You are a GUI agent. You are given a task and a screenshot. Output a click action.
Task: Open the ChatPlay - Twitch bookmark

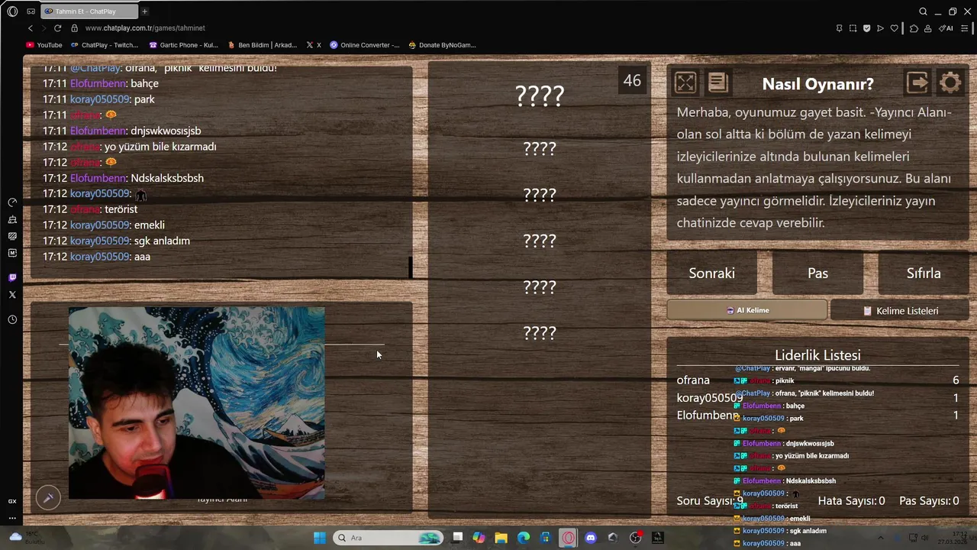pyautogui.click(x=105, y=45)
